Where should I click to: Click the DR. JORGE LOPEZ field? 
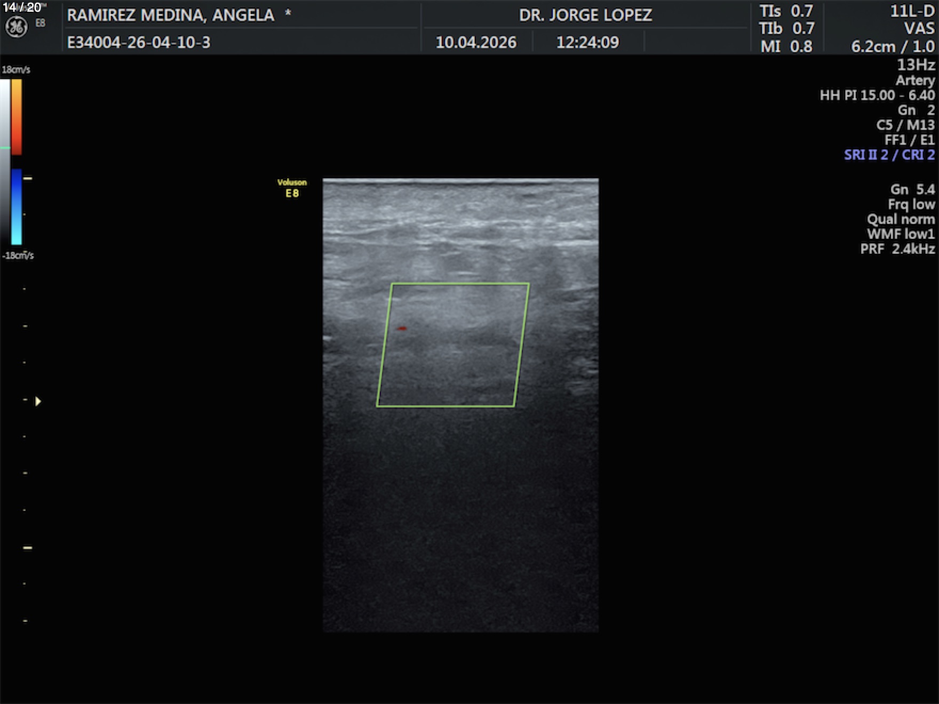[585, 15]
